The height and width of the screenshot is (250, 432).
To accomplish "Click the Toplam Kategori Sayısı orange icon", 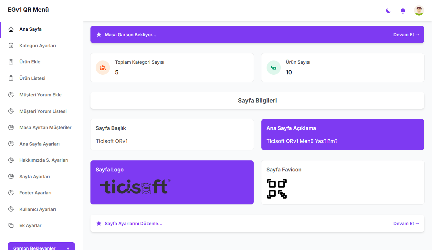I will 103,68.
